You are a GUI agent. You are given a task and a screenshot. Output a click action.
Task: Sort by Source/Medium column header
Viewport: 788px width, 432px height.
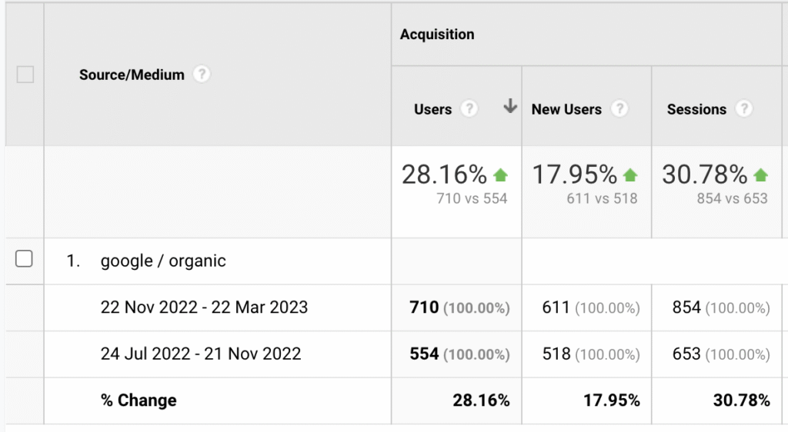click(132, 75)
